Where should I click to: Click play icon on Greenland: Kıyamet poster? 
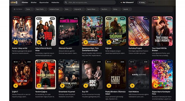coord(62,86)
